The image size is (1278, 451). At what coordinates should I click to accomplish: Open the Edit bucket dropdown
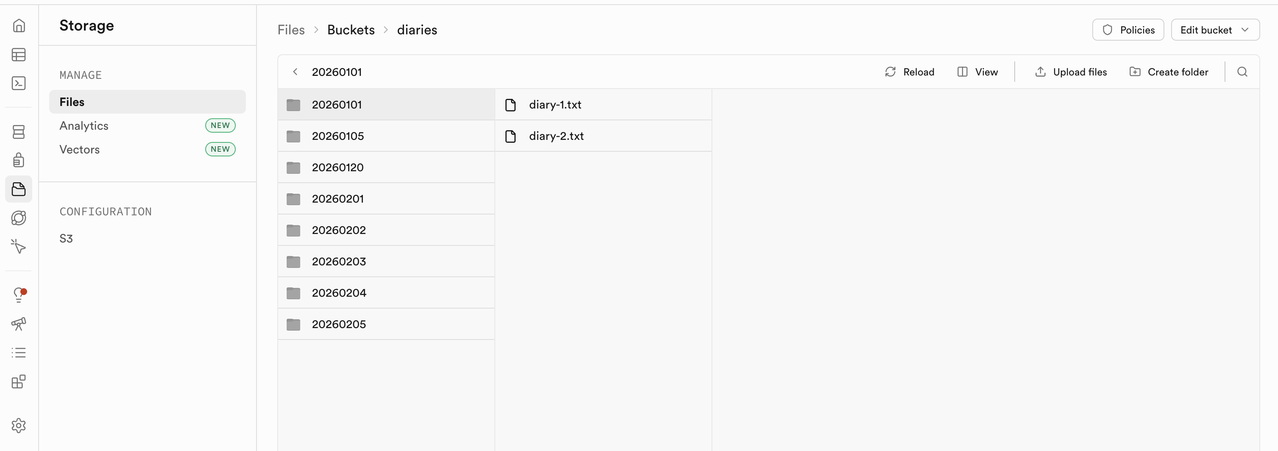tap(1214, 30)
